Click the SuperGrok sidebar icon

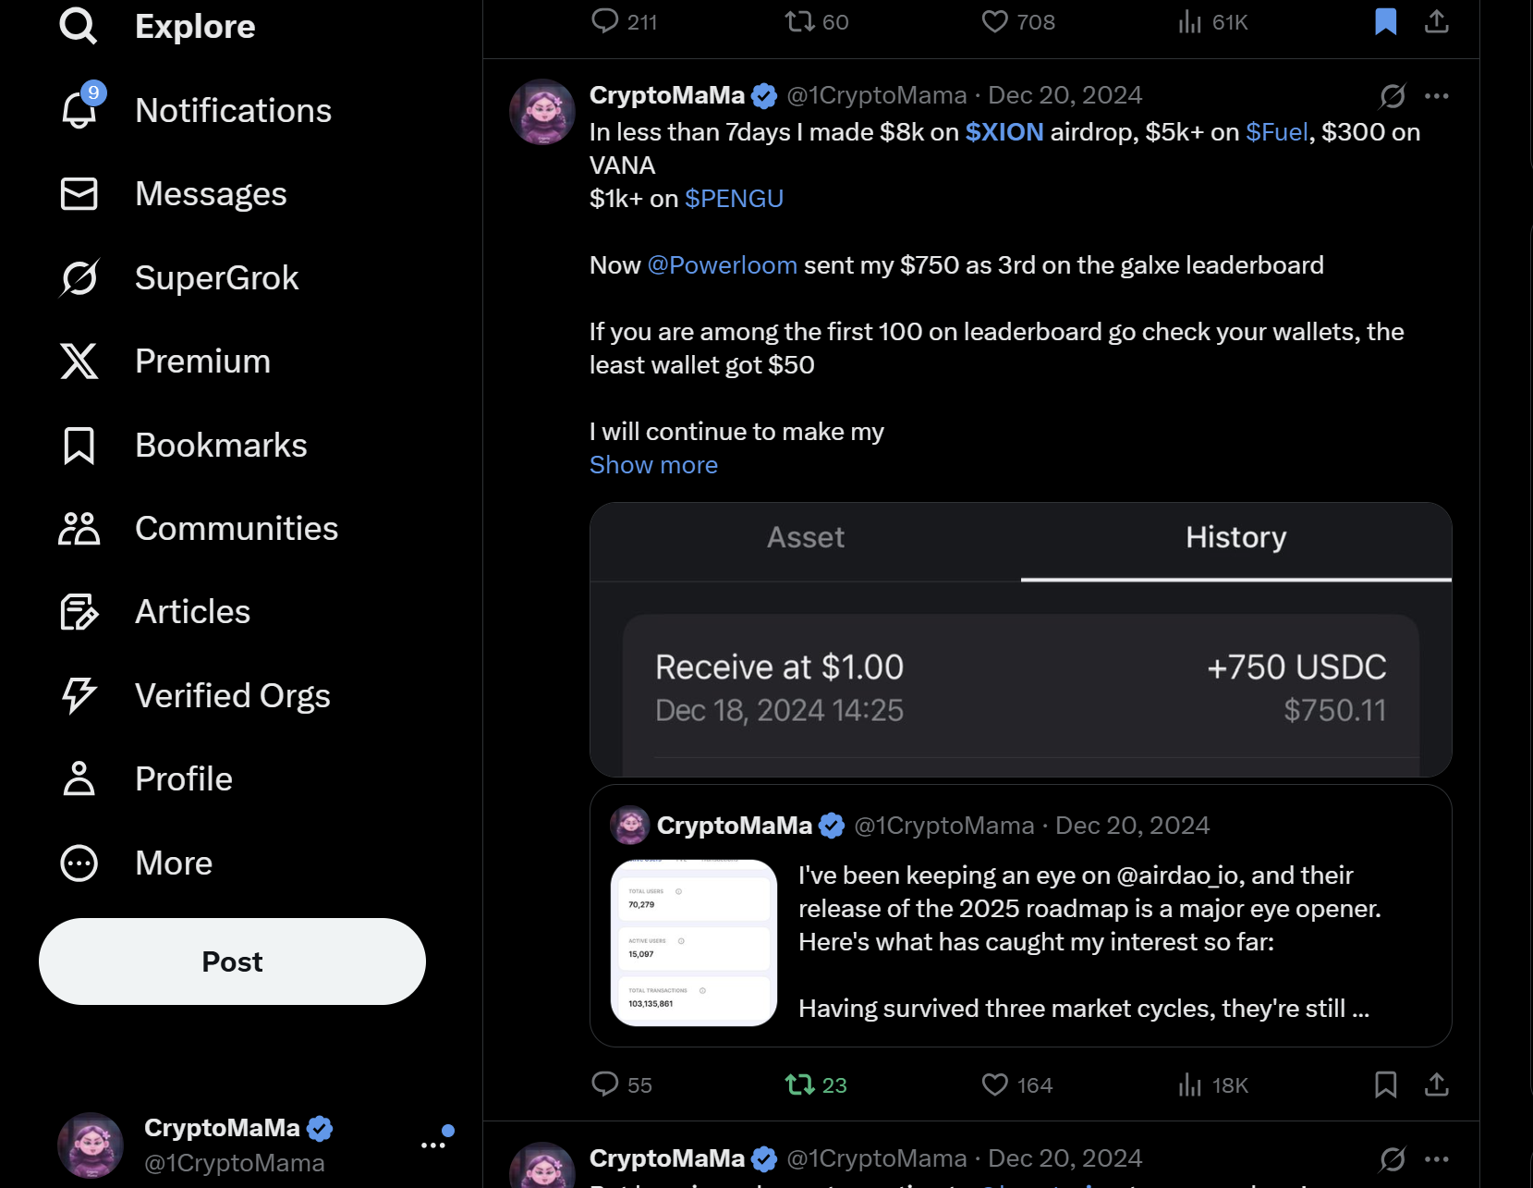[x=79, y=277]
